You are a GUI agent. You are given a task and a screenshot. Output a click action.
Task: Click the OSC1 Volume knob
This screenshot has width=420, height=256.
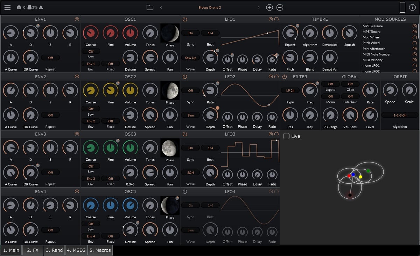pyautogui.click(x=130, y=33)
